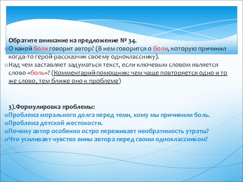
Task: Click 'Проблема детской жестокости.' line
Action: coord(56,123)
